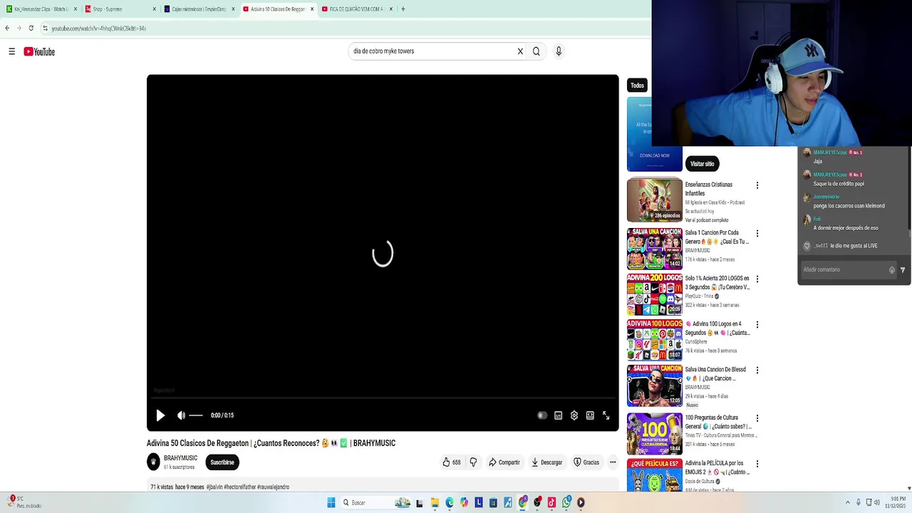Open emoji picker in the chat input
Viewport: 912px width, 513px height.
click(x=892, y=270)
